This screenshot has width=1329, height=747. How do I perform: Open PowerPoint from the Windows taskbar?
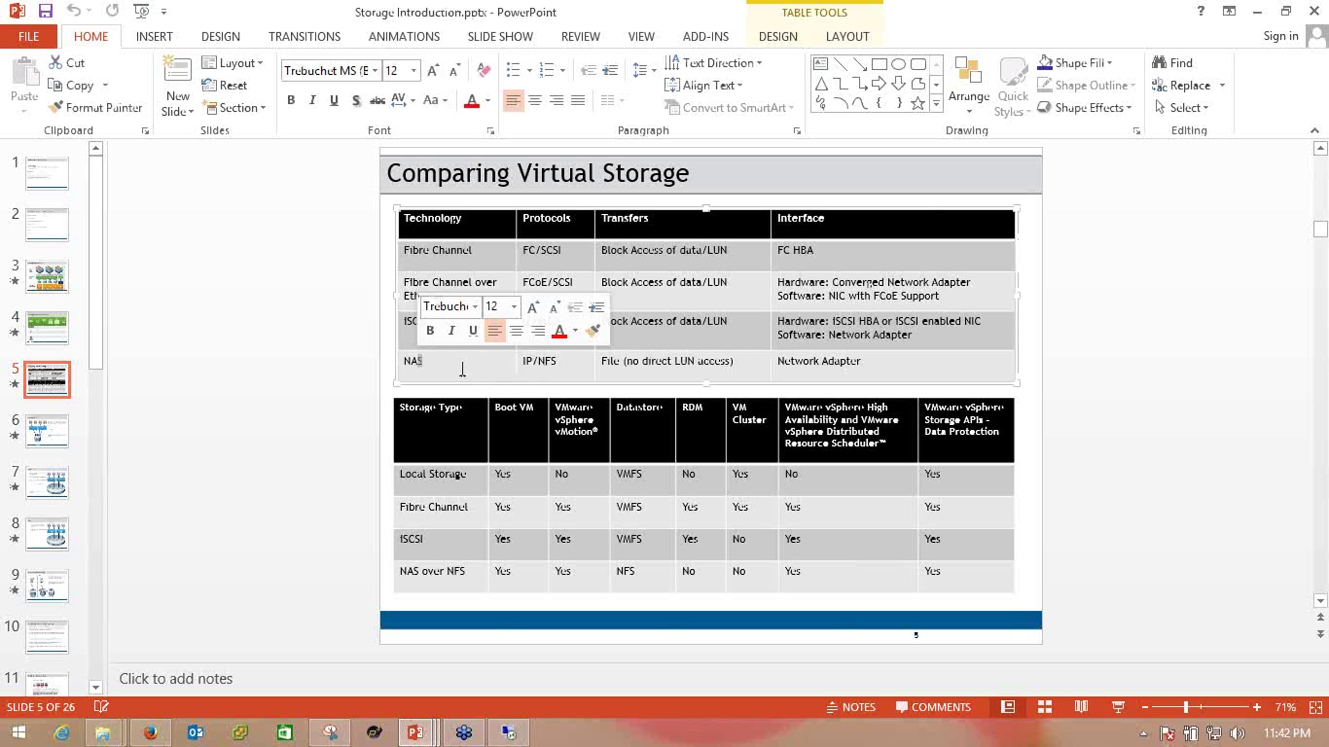[x=415, y=733]
